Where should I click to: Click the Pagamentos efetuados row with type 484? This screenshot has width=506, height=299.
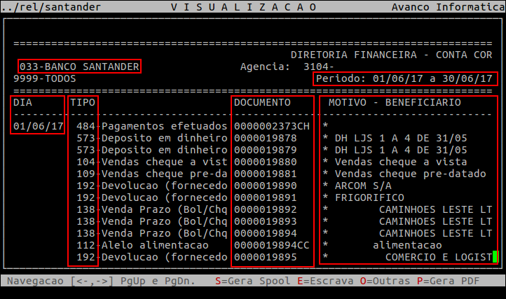coord(164,126)
